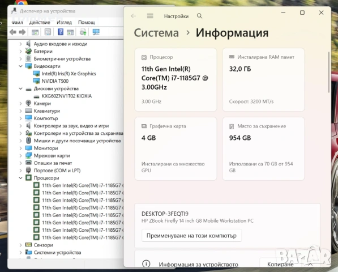Maximize the Settings window
Image resolution: width=338 pixels, height=272 pixels.
[302, 12]
